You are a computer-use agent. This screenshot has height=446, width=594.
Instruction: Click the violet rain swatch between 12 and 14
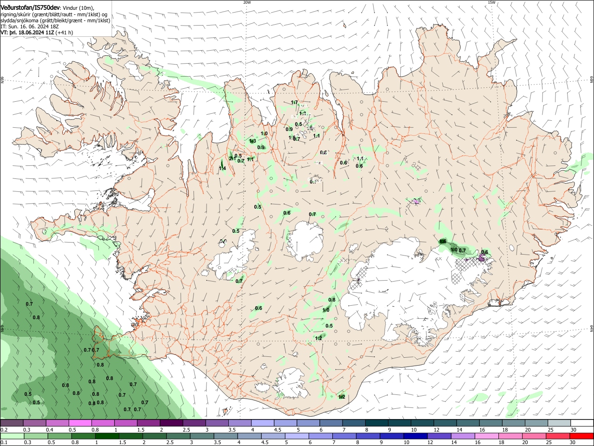click(x=439, y=436)
